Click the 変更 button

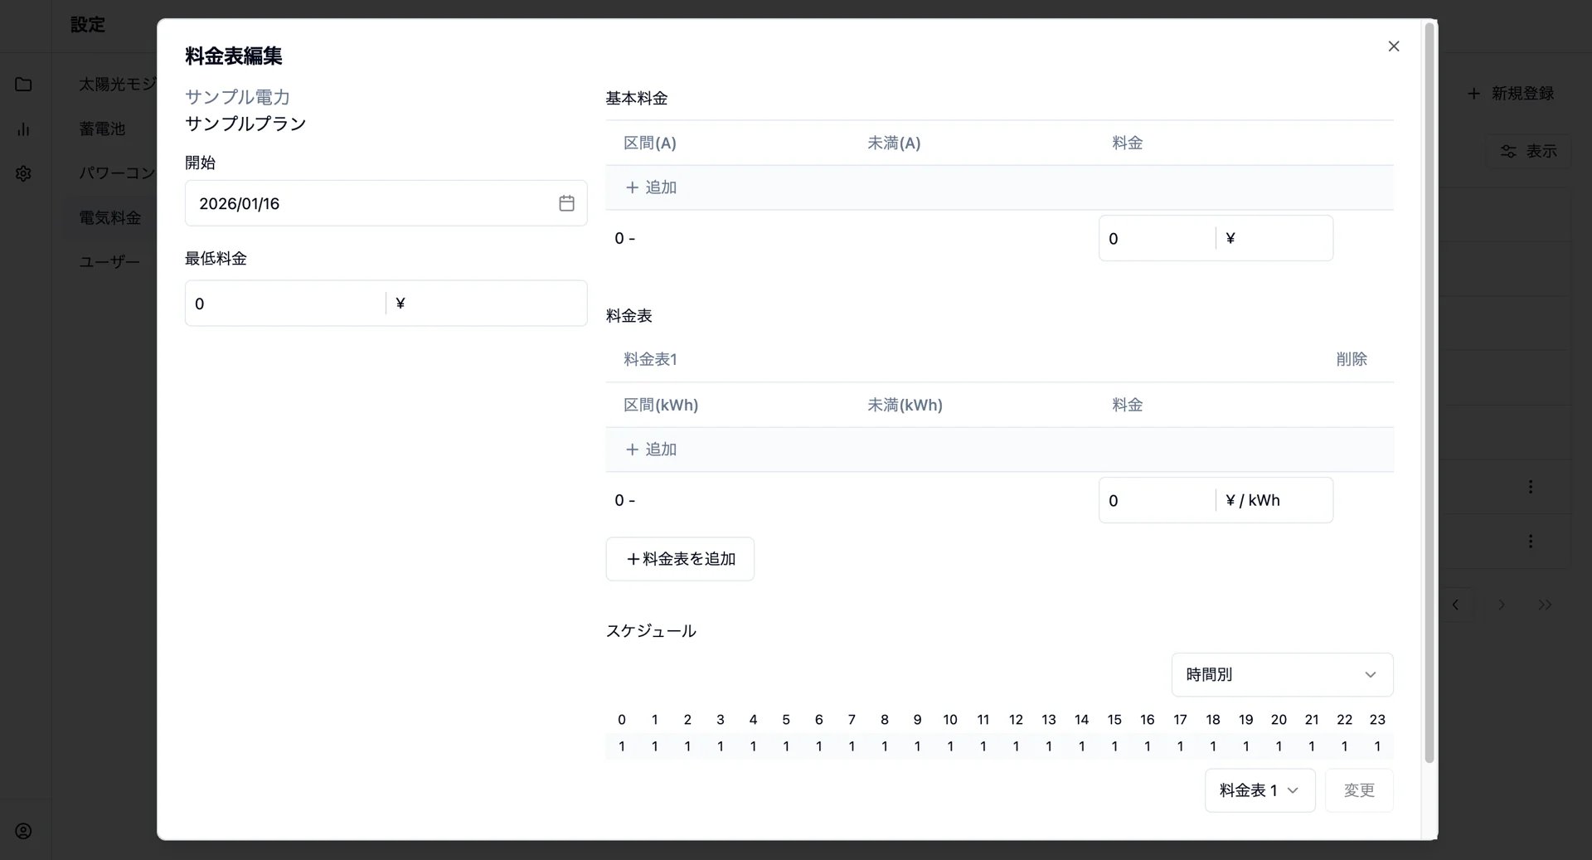pyautogui.click(x=1359, y=790)
